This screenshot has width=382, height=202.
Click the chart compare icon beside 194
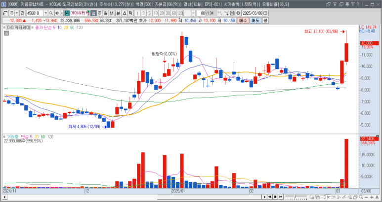220,13
